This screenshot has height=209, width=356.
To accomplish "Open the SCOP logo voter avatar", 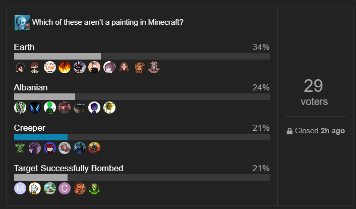I will click(x=50, y=67).
